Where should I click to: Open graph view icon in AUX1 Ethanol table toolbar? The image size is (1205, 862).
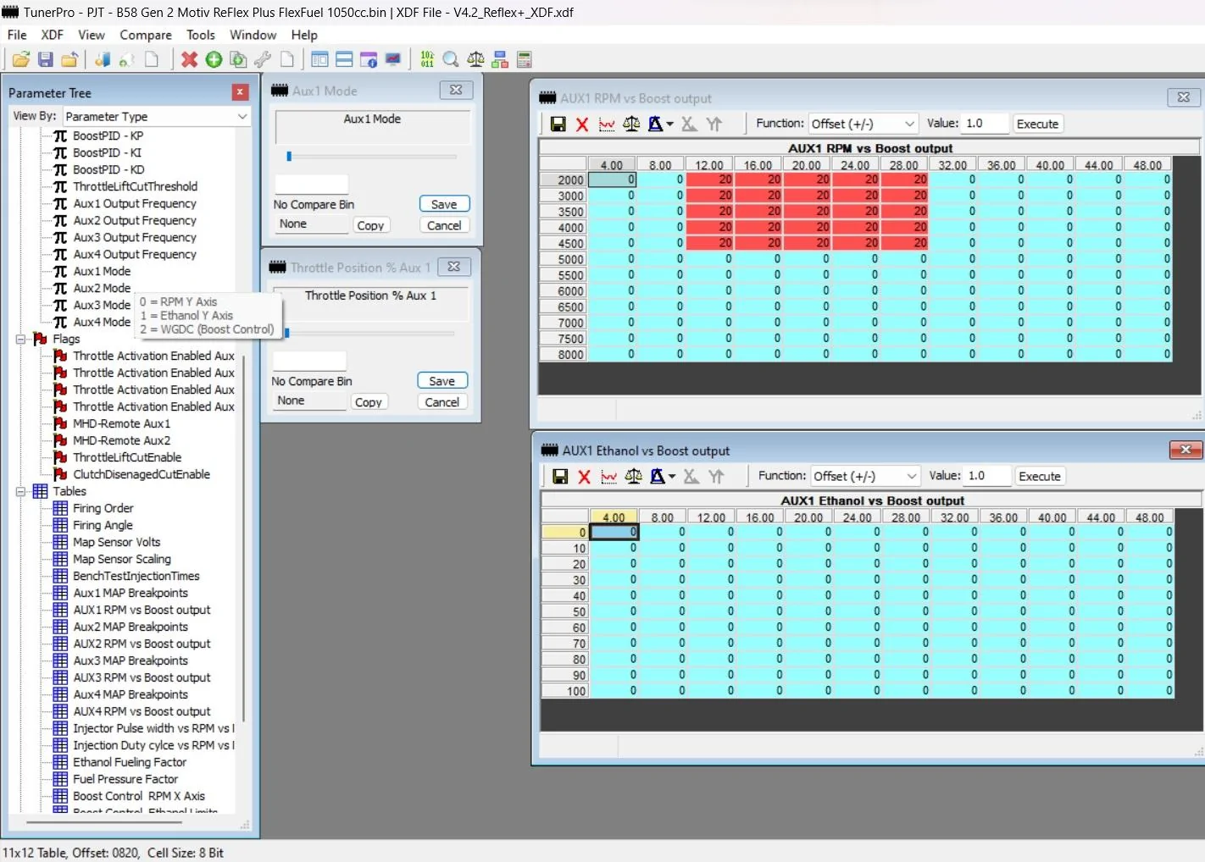point(608,477)
